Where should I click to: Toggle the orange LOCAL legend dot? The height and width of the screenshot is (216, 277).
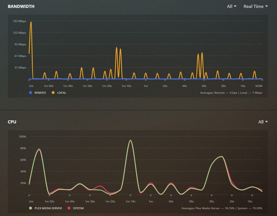[53, 93]
